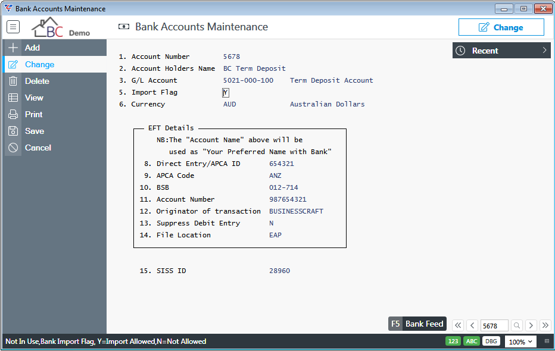Image resolution: width=555 pixels, height=351 pixels.
Task: Click Originator value BUSINESSCRAFT
Action: tap(296, 211)
